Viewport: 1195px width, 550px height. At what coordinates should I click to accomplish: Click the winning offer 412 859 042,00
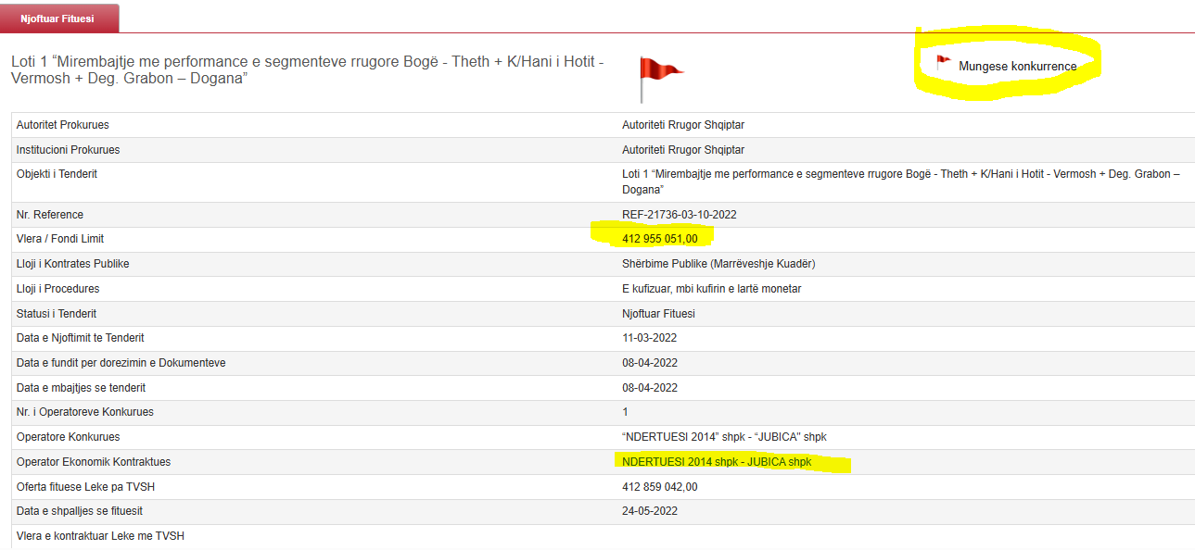click(x=659, y=486)
